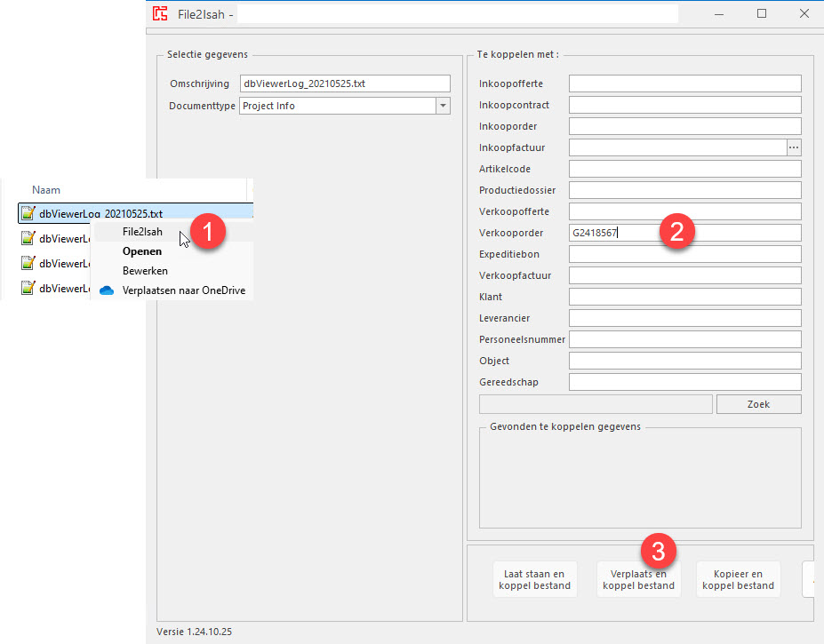Focus the Productiedossier input field
824x644 pixels.
coord(684,190)
